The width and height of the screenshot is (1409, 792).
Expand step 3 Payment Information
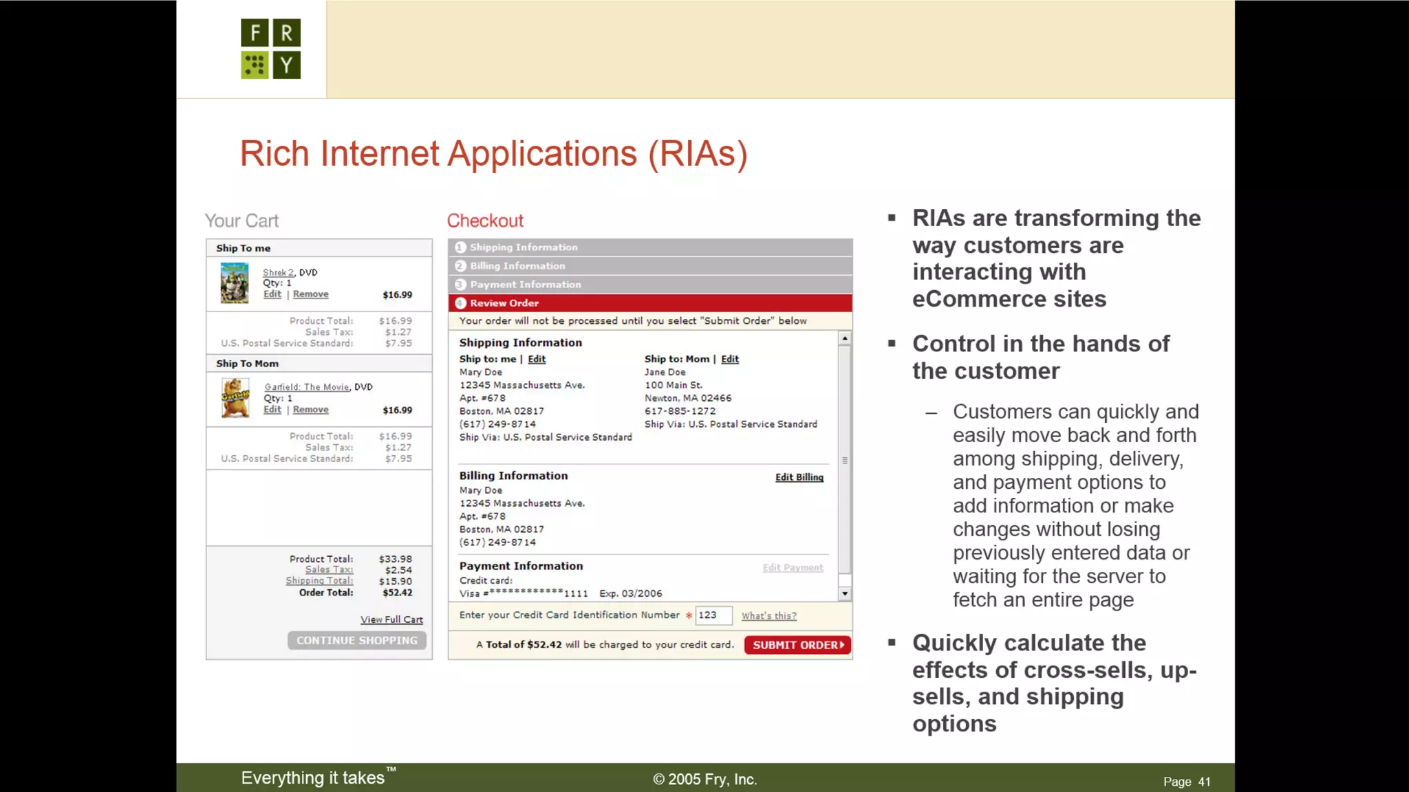tap(525, 285)
